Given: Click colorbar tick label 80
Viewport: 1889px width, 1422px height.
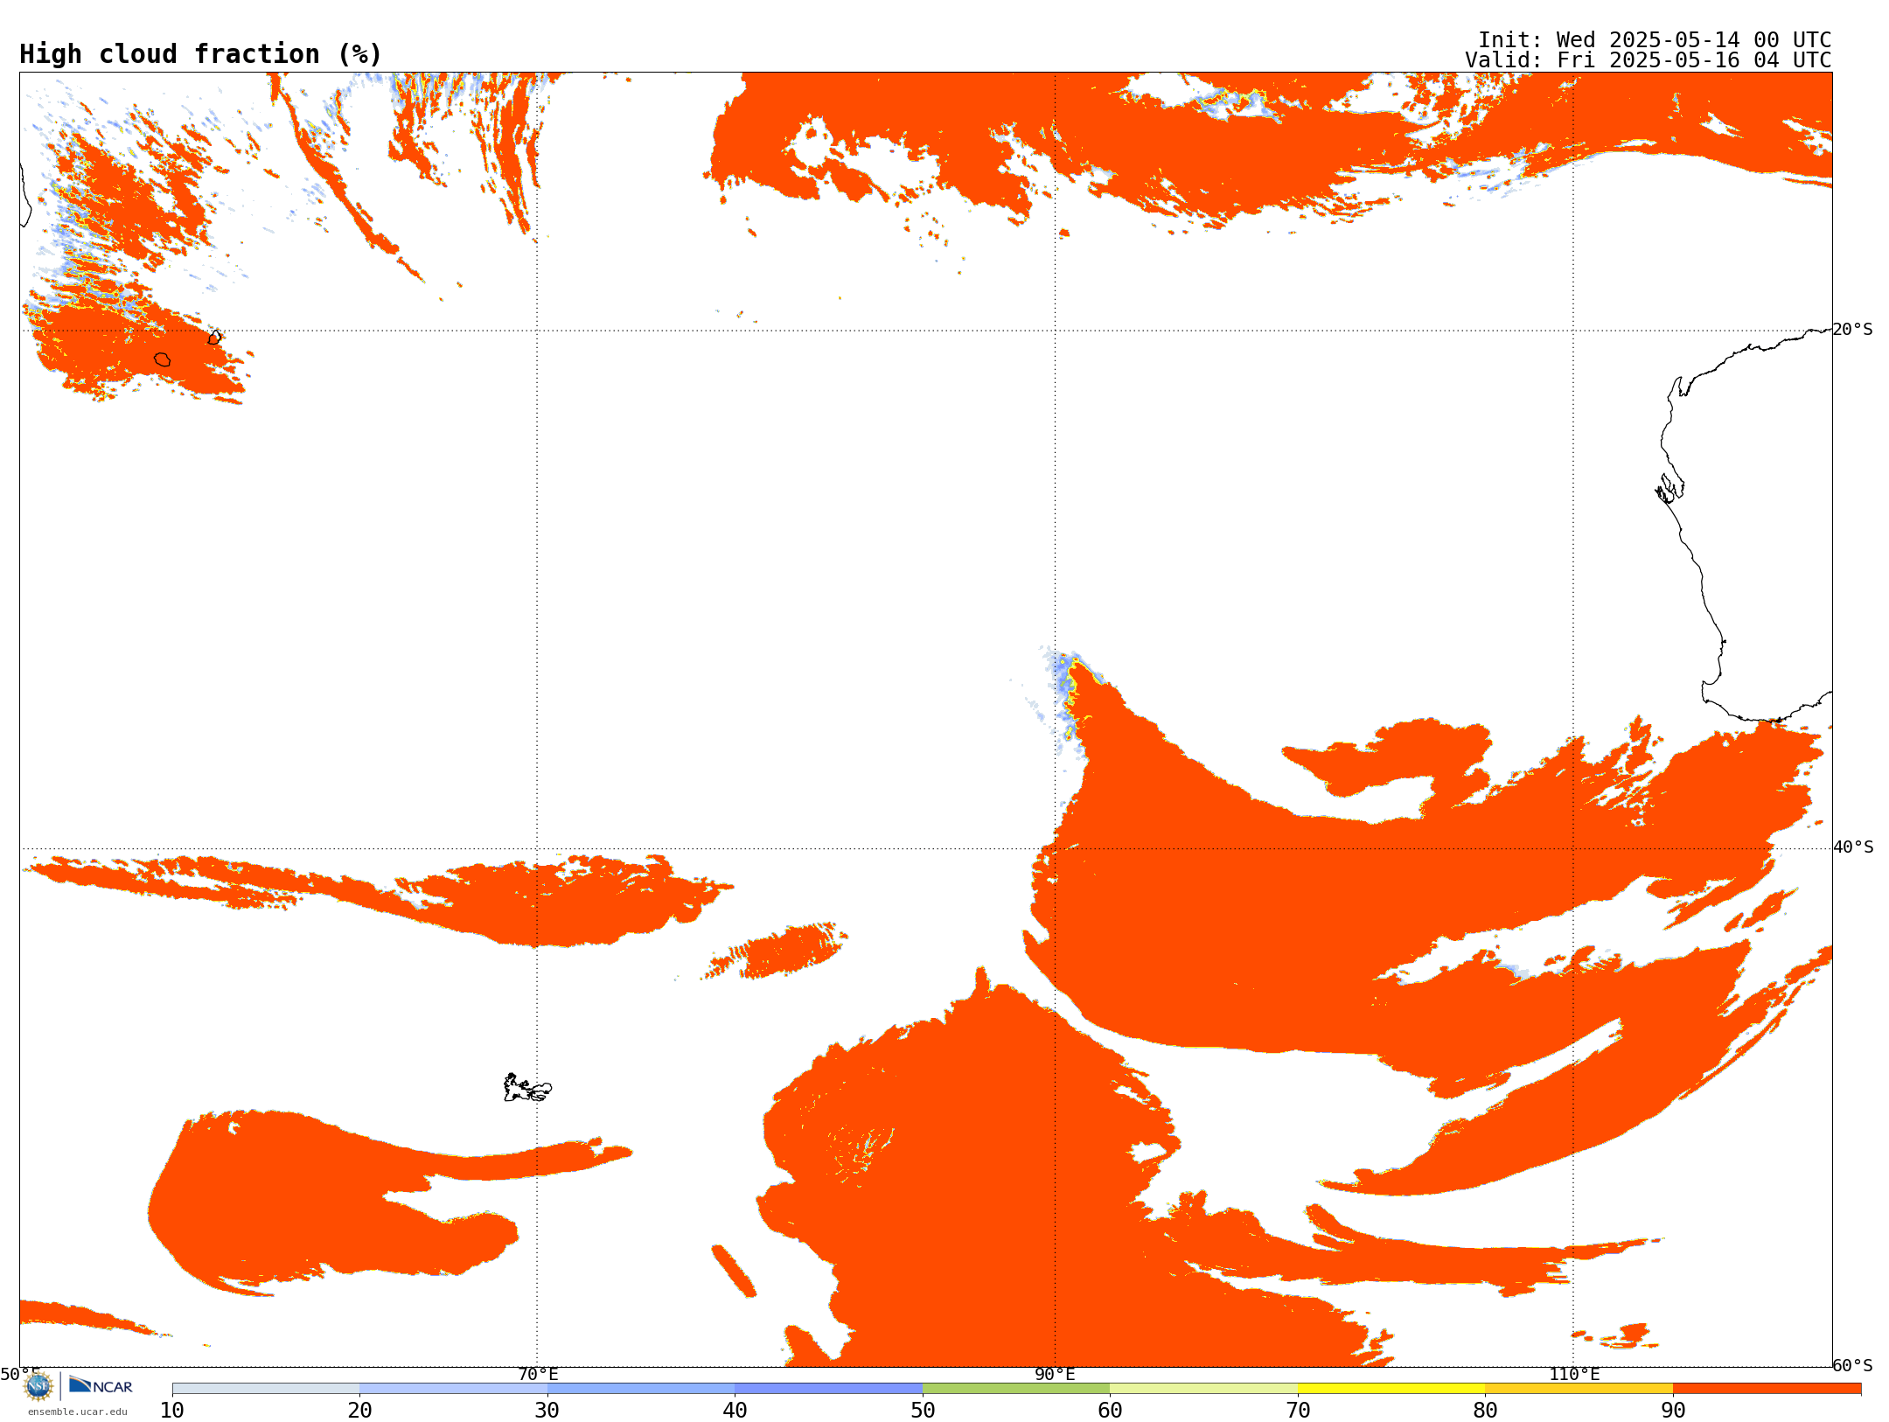Looking at the screenshot, I should (1485, 1411).
